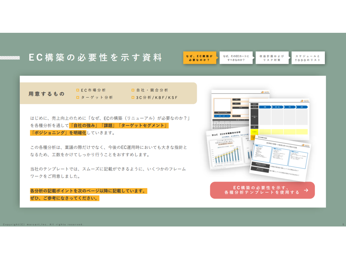Click the striped decoration left of the title
Image resolution: width=346 pixels, height=259 pixels.
(10, 58)
